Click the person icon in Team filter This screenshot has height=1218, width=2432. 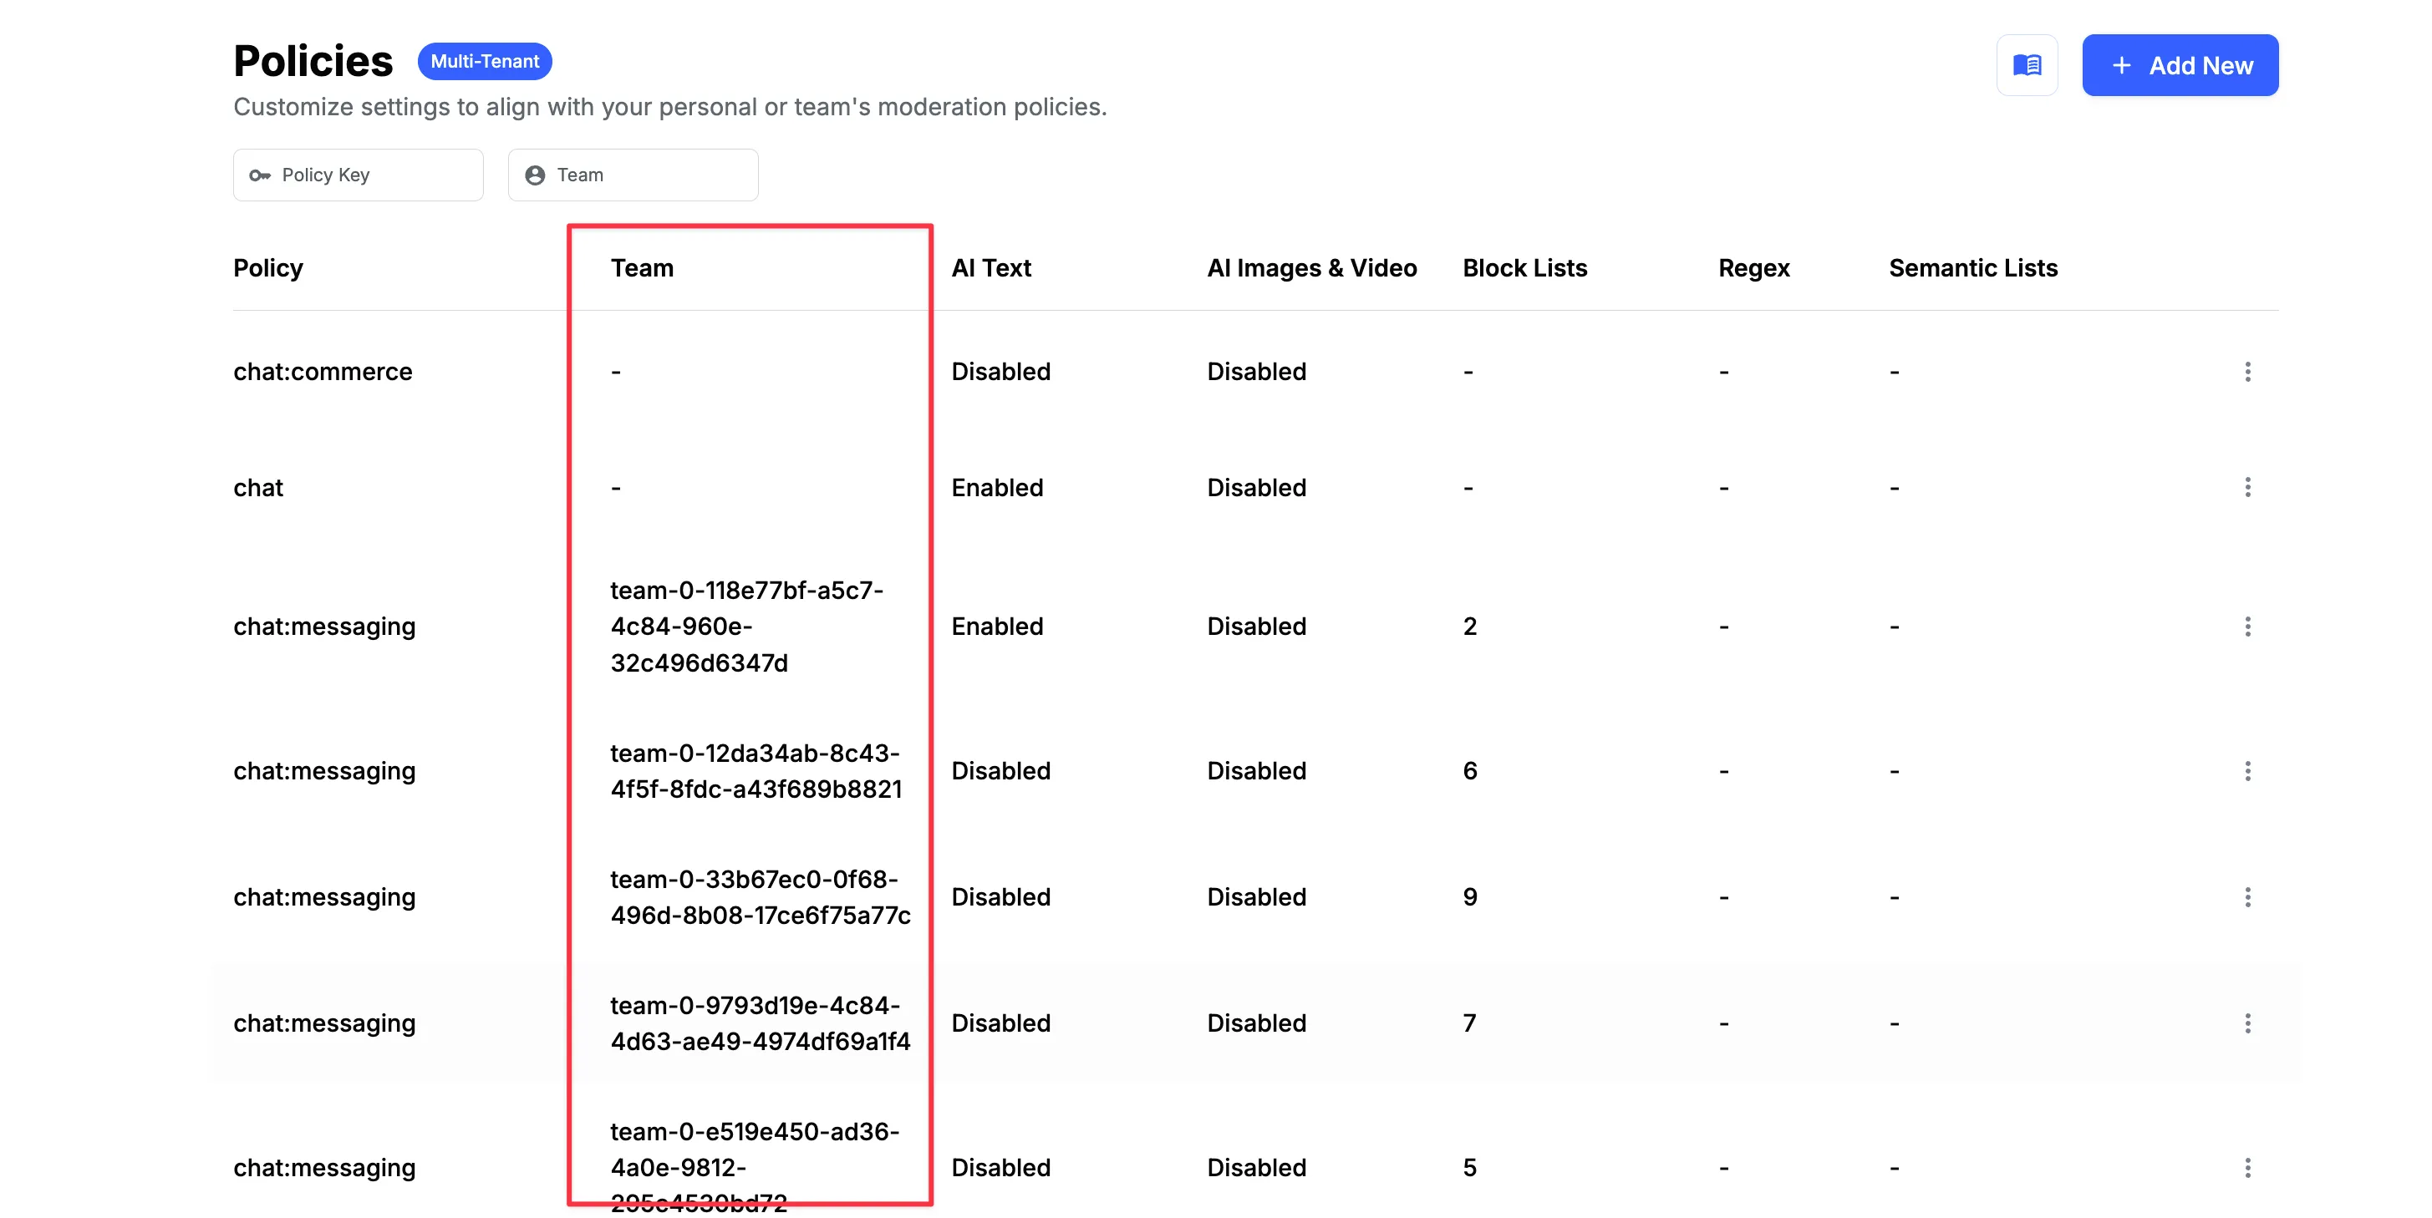[536, 175]
